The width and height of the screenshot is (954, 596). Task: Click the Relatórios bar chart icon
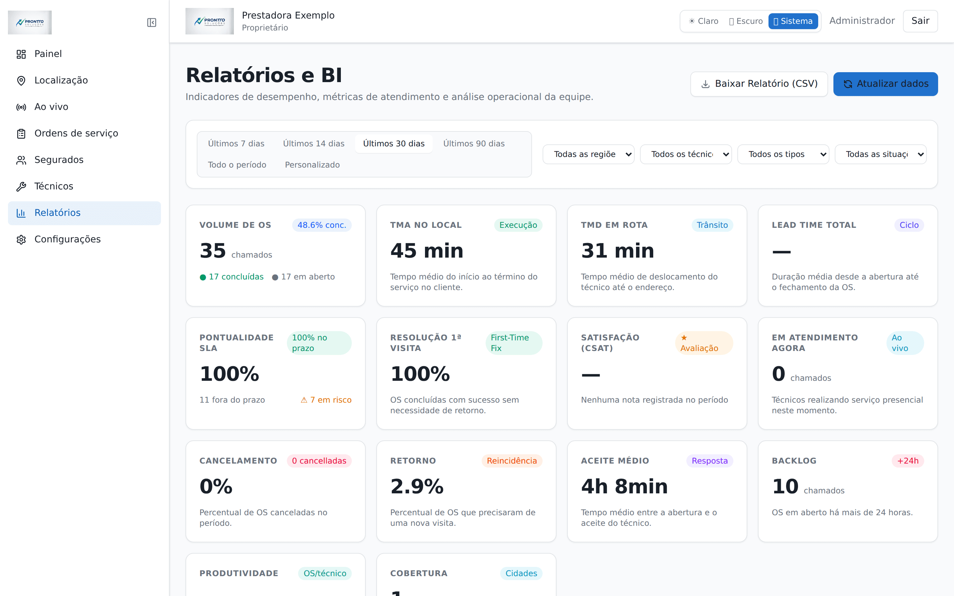click(21, 213)
